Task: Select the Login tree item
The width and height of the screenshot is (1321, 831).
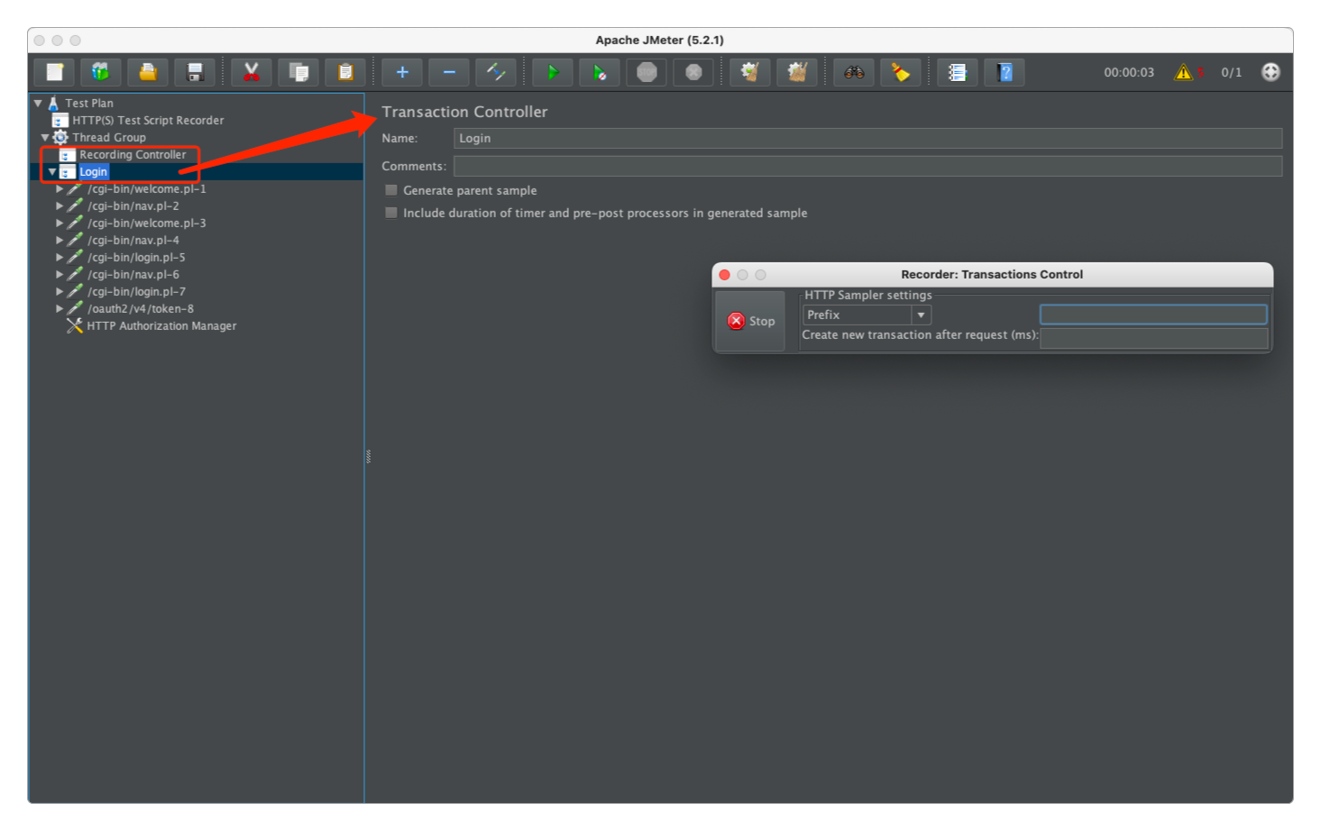Action: [x=94, y=171]
